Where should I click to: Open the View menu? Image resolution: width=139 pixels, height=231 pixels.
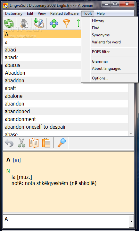pos(42,14)
